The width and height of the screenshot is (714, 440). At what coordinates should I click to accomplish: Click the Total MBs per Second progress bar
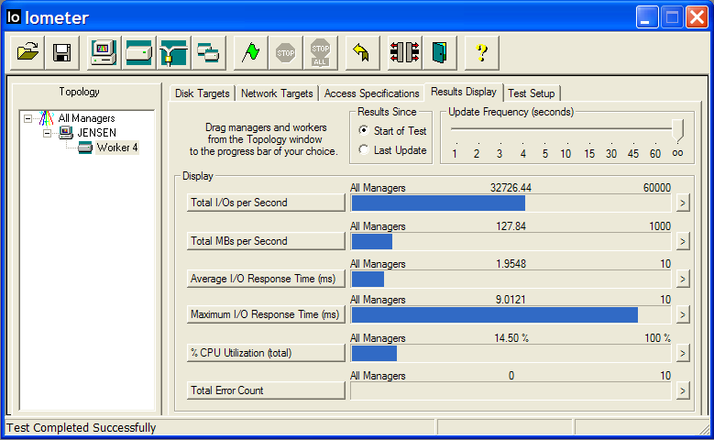[511, 241]
